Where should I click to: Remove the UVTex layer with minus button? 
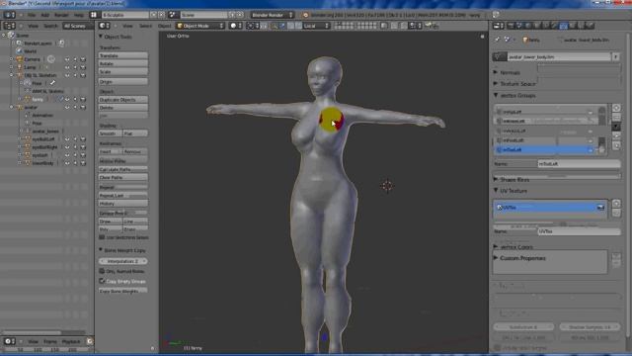tap(616, 213)
